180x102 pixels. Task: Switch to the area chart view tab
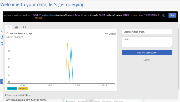tap(17, 27)
